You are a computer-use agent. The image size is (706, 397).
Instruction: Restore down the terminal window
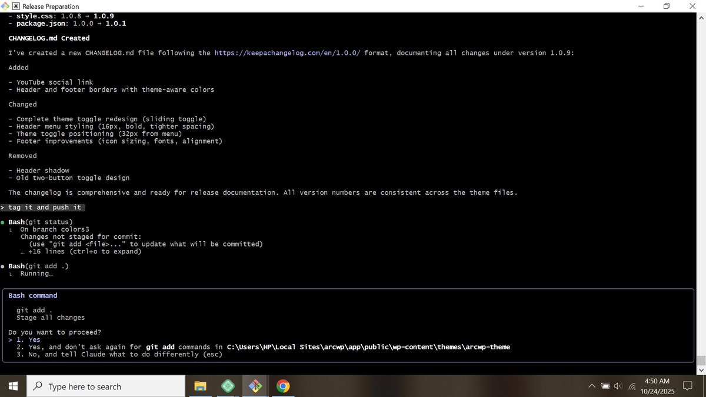pos(667,6)
